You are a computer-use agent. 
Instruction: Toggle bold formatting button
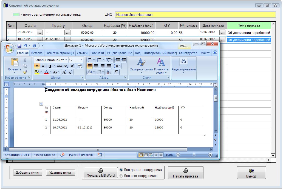click(37, 66)
